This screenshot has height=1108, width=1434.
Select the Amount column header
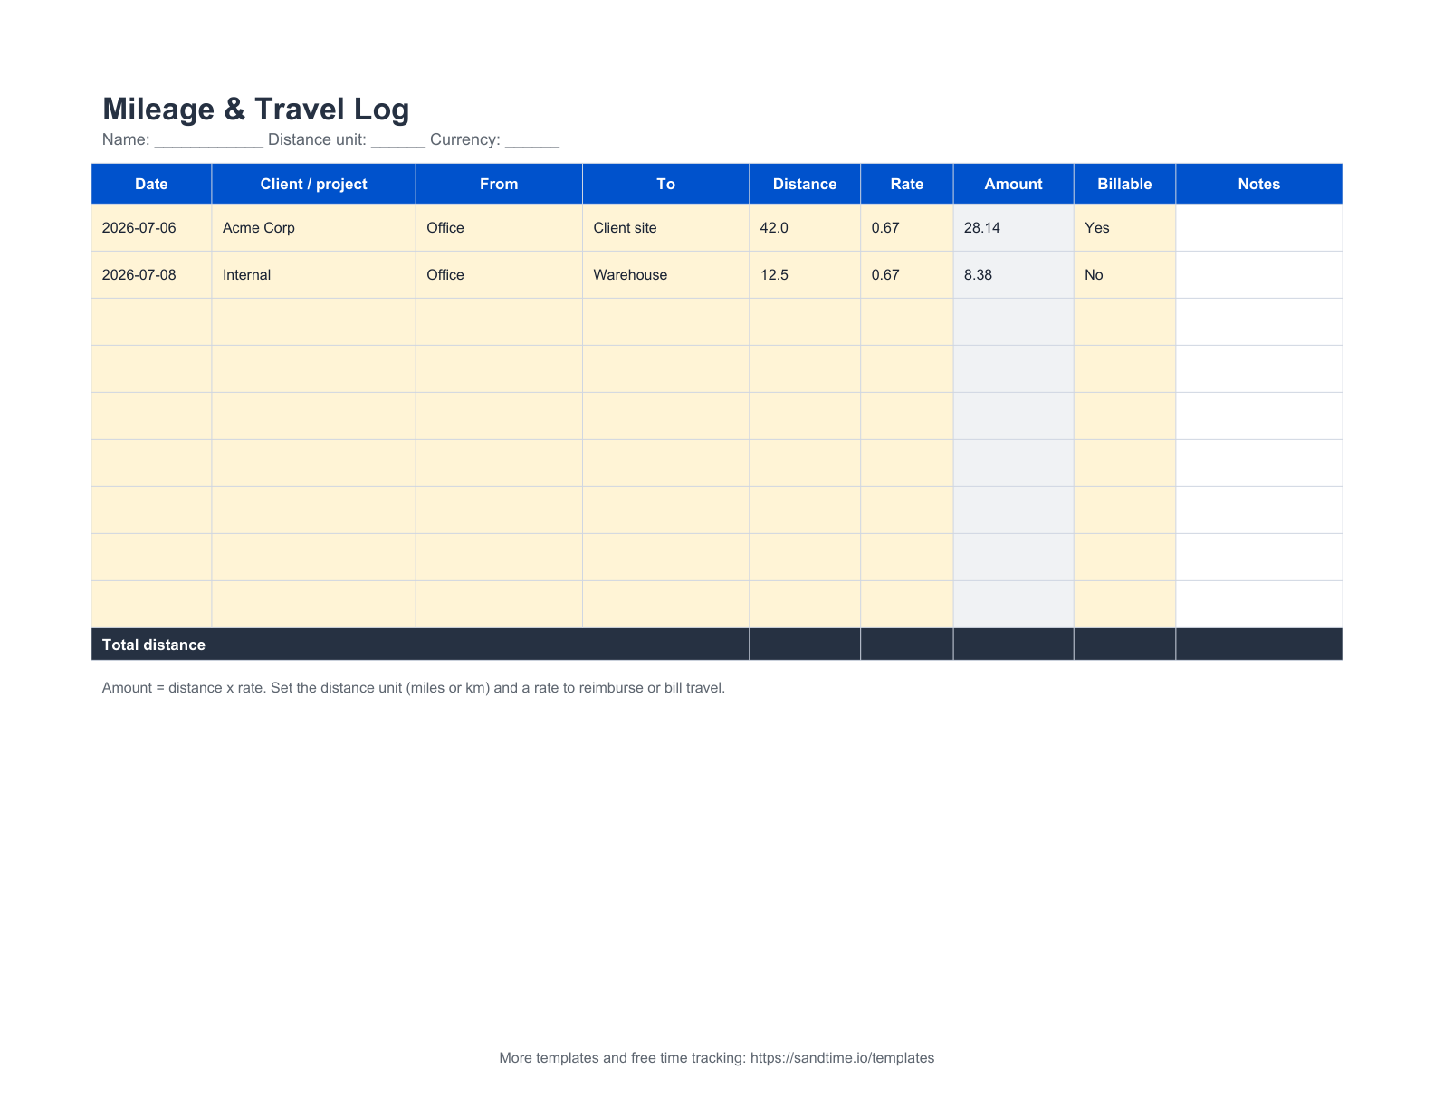[x=1013, y=184]
